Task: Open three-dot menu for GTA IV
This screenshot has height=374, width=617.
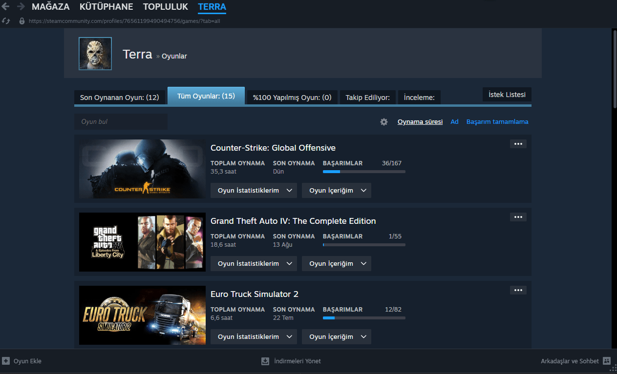Action: click(x=518, y=217)
